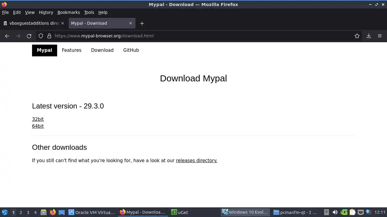Open the Help menu
Viewport: 387px width, 217px height.
(x=103, y=12)
